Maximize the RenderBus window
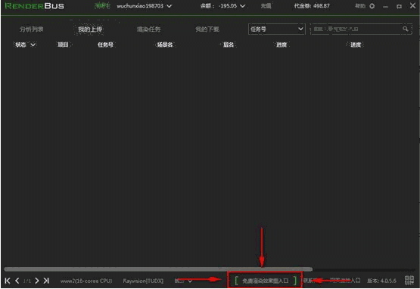The image size is (420, 289). click(x=399, y=6)
